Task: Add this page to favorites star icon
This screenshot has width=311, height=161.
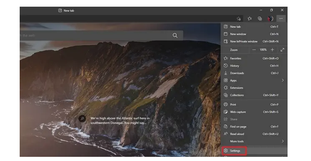Action: 239,19
